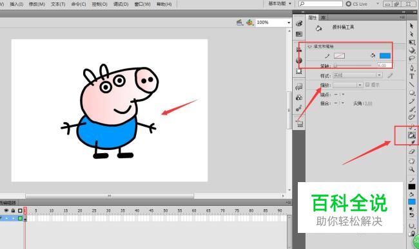Screen dimensions: 419x249
Task: Select the Eyedropper tool
Action: [413, 143]
